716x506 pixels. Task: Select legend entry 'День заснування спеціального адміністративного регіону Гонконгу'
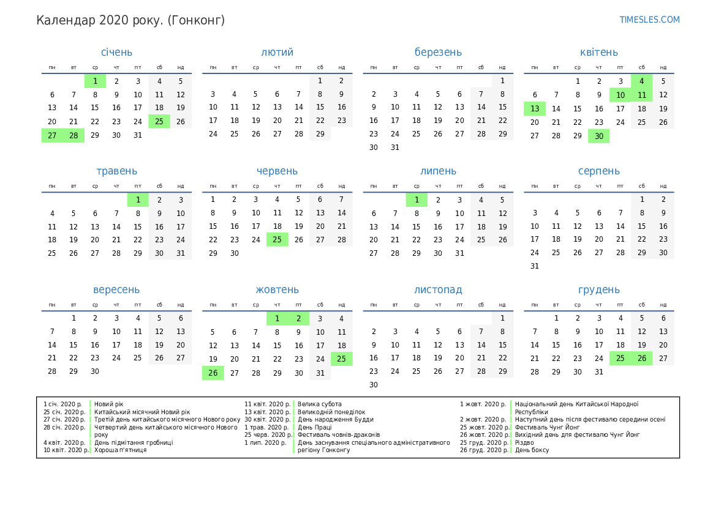374,446
